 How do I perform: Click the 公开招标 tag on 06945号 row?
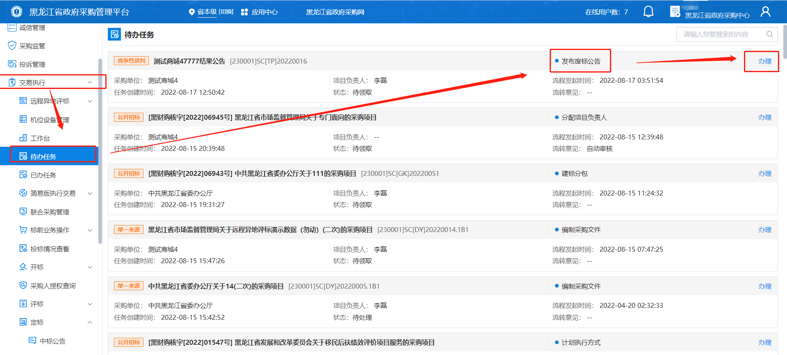[129, 117]
